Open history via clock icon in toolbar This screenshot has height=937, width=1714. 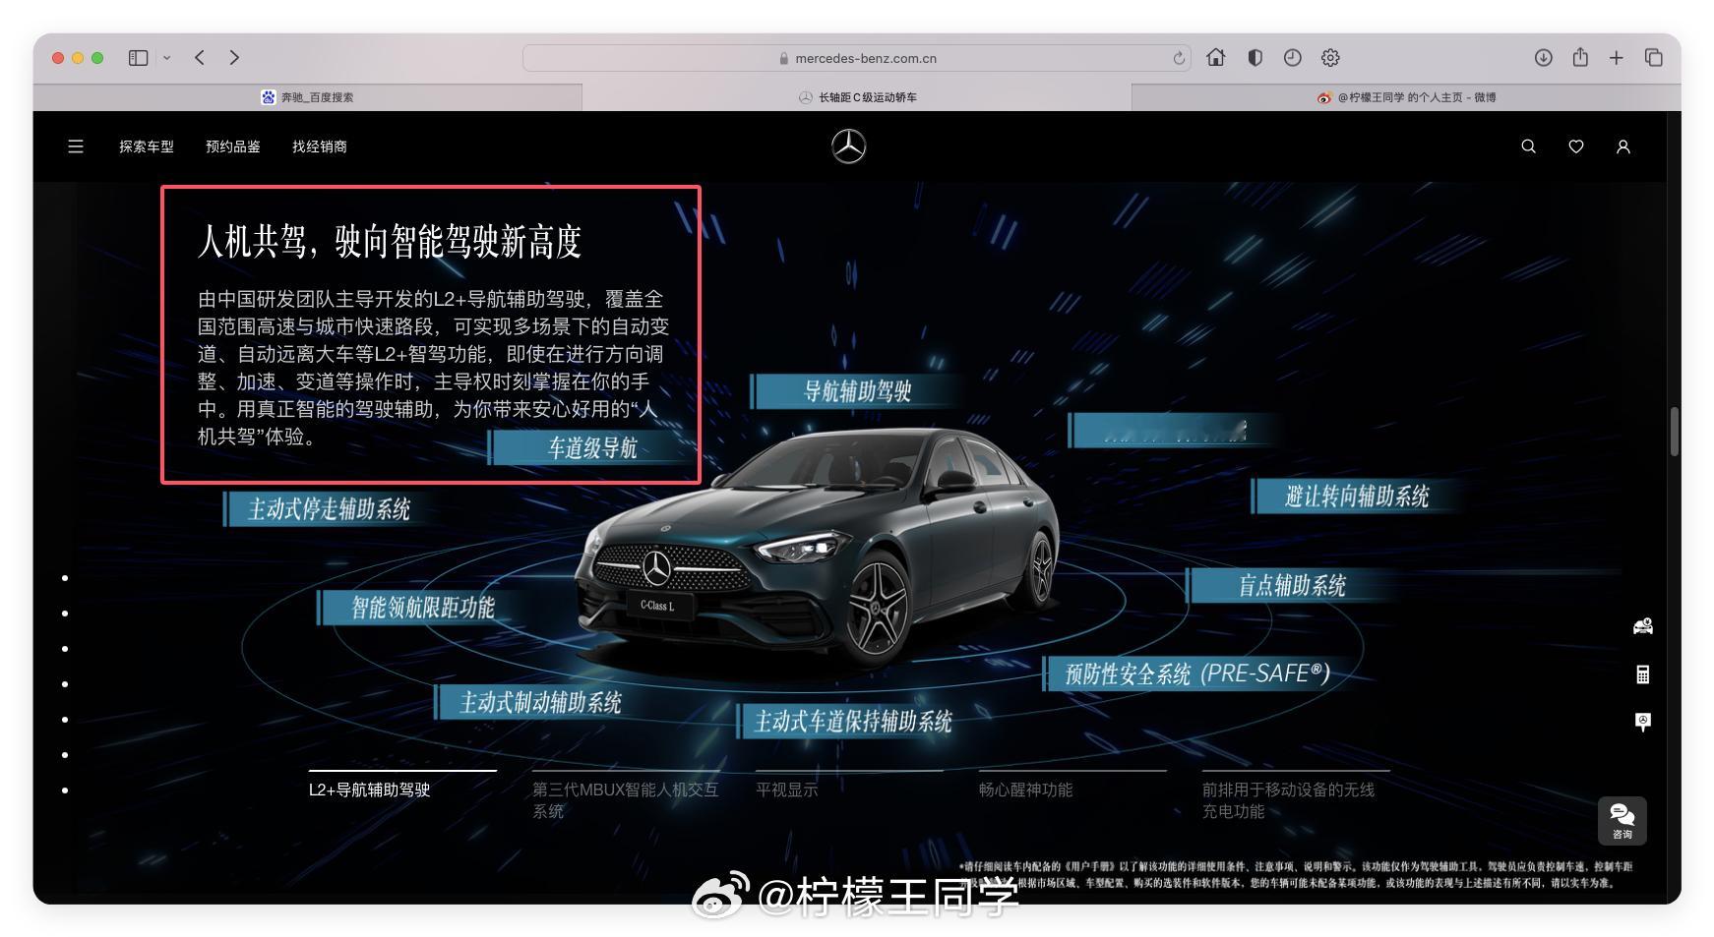(1293, 58)
